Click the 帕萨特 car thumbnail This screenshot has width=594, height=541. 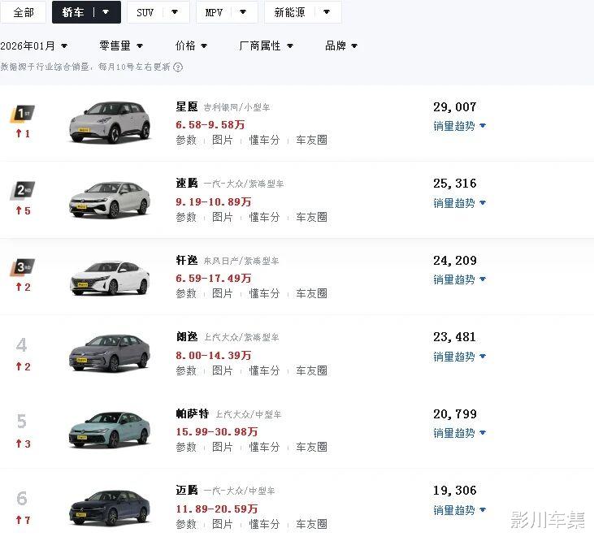110,430
